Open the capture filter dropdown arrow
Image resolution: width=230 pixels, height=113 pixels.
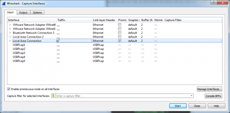(191, 96)
